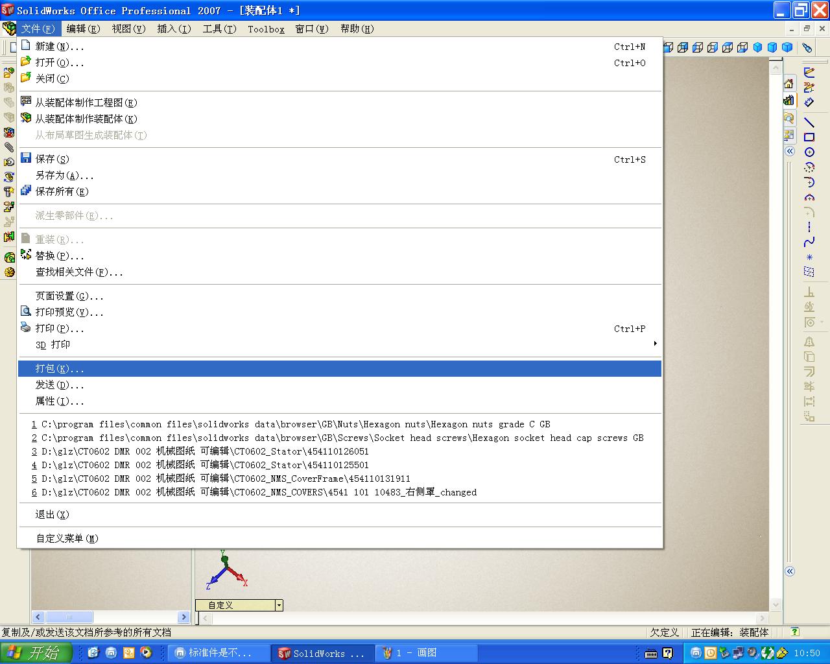The width and height of the screenshot is (830, 664).
Task: Click the 自定义菜单(M) entry
Action: (340, 539)
